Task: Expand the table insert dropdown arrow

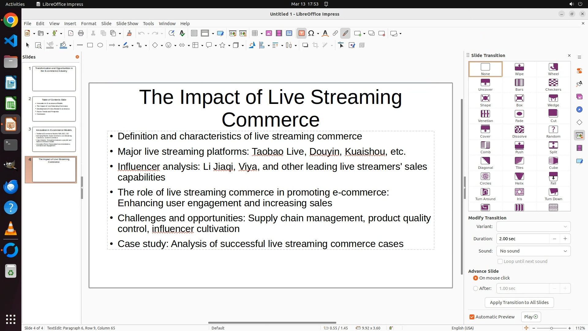Action: [x=262, y=34]
